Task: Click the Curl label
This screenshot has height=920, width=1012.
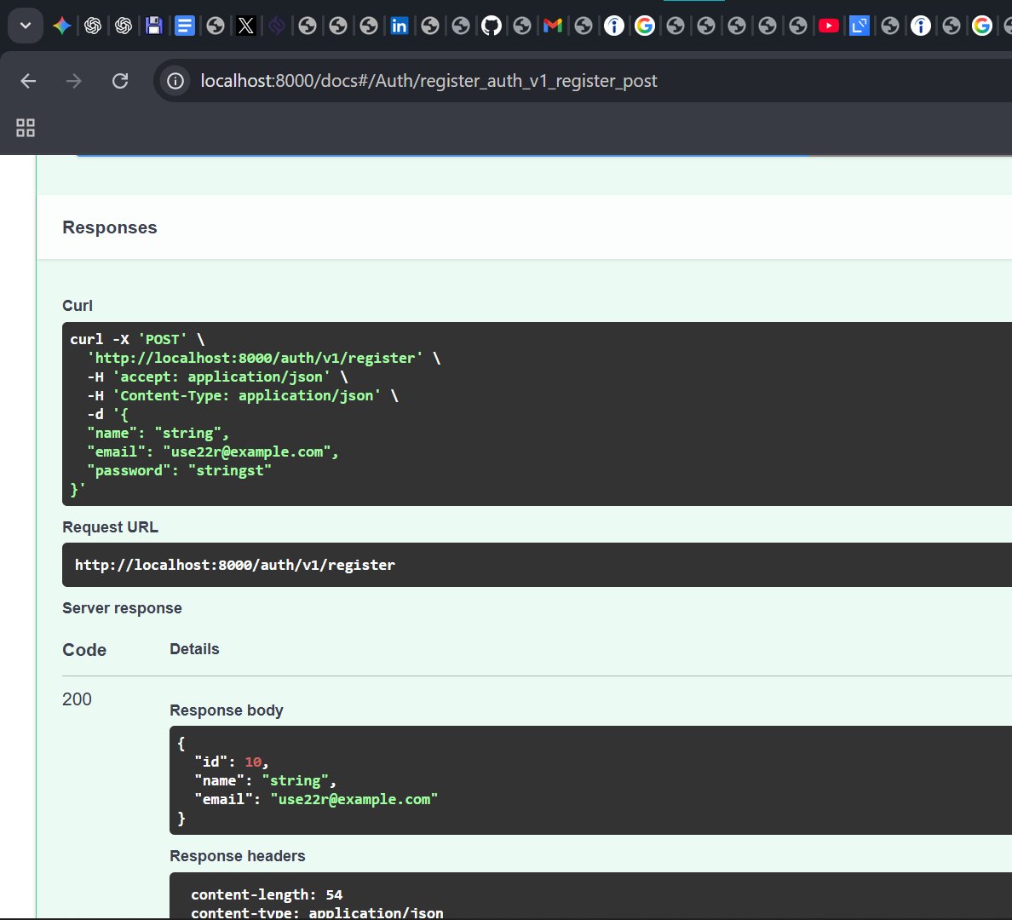Action: [78, 305]
